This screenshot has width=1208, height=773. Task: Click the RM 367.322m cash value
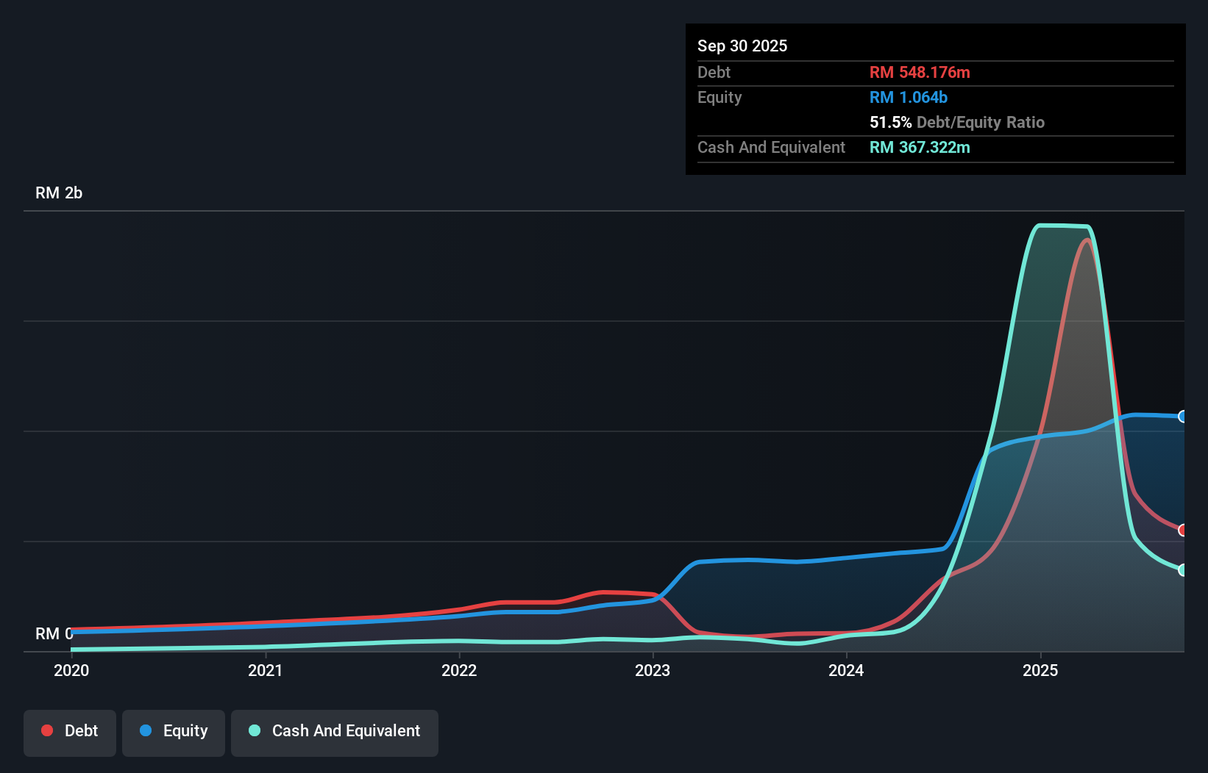coord(920,148)
